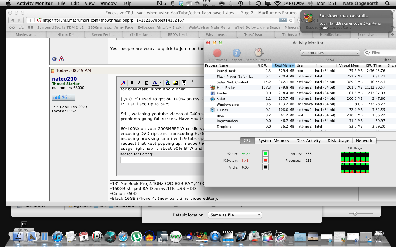Open HandBrake pineapple icon in the Dock

coord(202,237)
